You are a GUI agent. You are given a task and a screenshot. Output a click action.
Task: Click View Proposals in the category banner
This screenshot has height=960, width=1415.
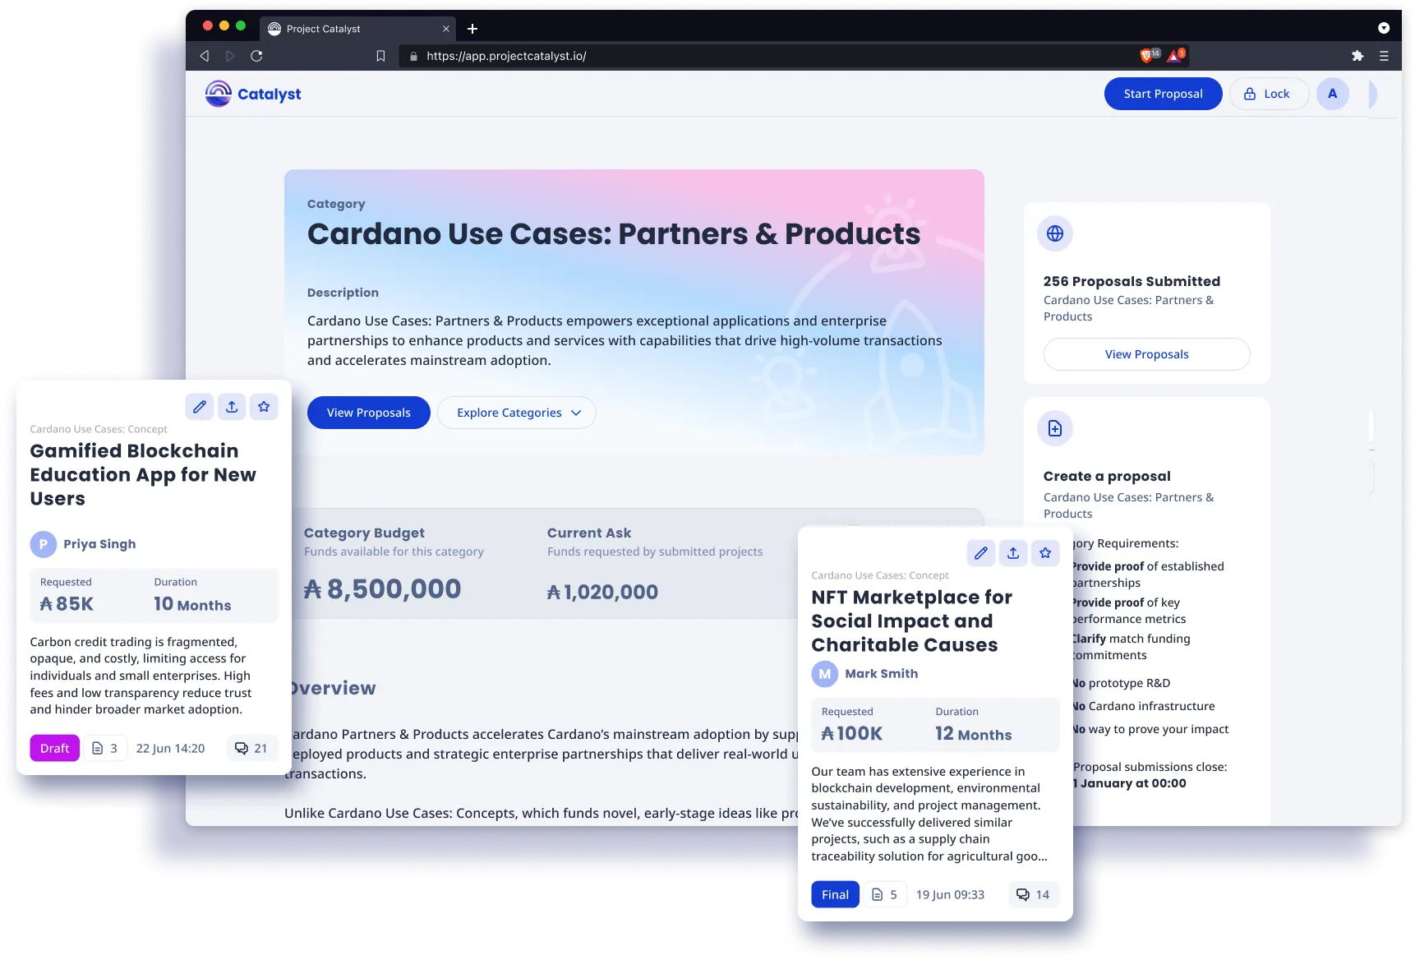click(368, 413)
